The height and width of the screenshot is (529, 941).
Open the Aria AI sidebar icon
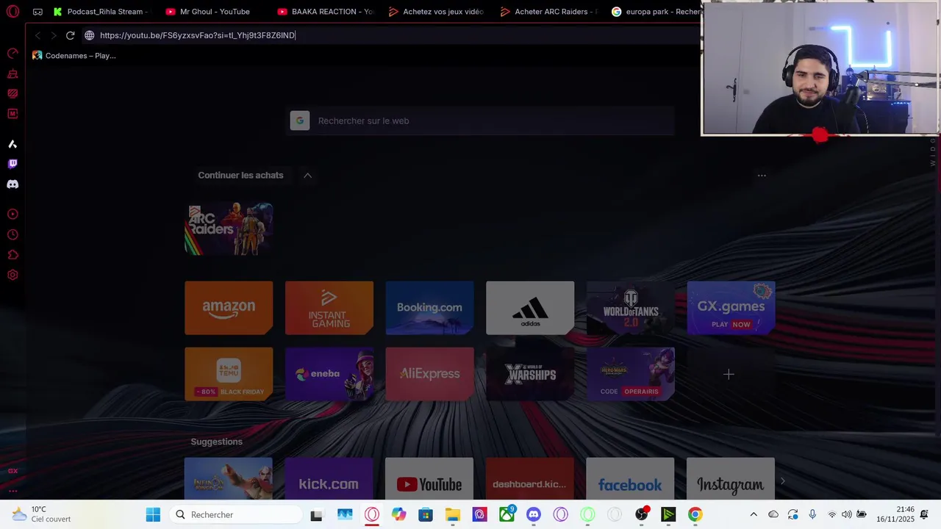click(12, 144)
